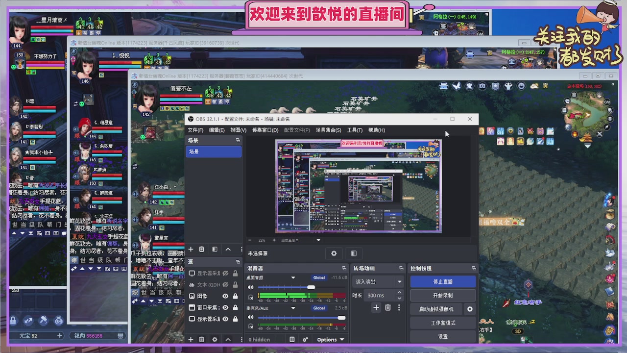This screenshot has height=353, width=627.
Task: Open virtual camera settings gear
Action: pos(470,309)
